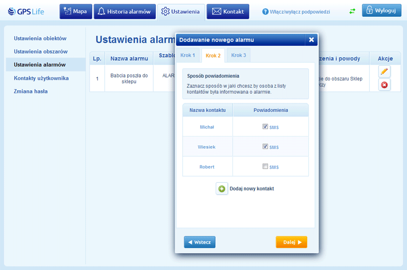Select the Ustawienia top tab
This screenshot has height=270, width=407.
(x=181, y=12)
